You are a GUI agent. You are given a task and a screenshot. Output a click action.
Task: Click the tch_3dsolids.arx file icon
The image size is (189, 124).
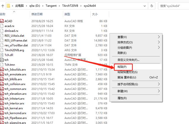tap(2, 69)
